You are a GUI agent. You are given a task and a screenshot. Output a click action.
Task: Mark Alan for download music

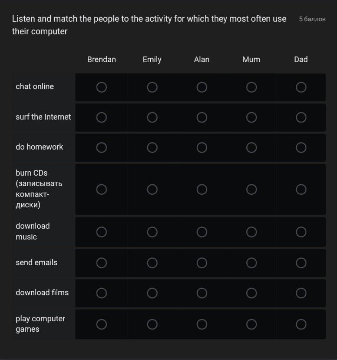click(x=202, y=232)
